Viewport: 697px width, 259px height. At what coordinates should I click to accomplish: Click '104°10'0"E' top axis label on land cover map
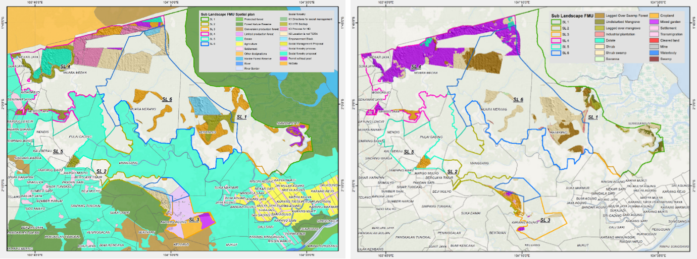point(522,2)
